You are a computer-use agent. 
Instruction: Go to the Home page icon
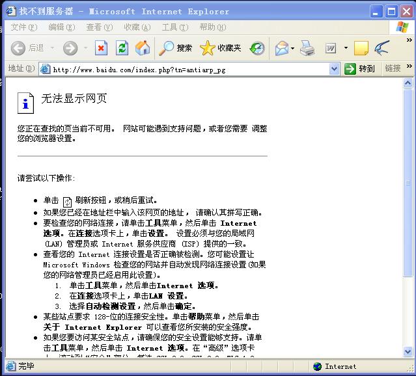pyautogui.click(x=143, y=48)
